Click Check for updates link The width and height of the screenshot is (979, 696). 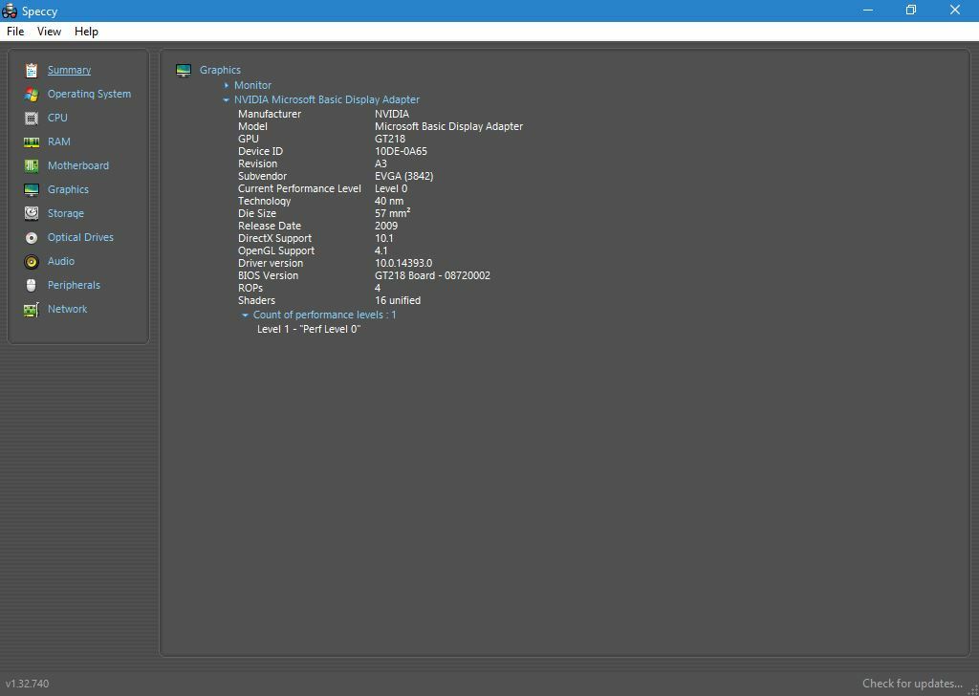[912, 684]
